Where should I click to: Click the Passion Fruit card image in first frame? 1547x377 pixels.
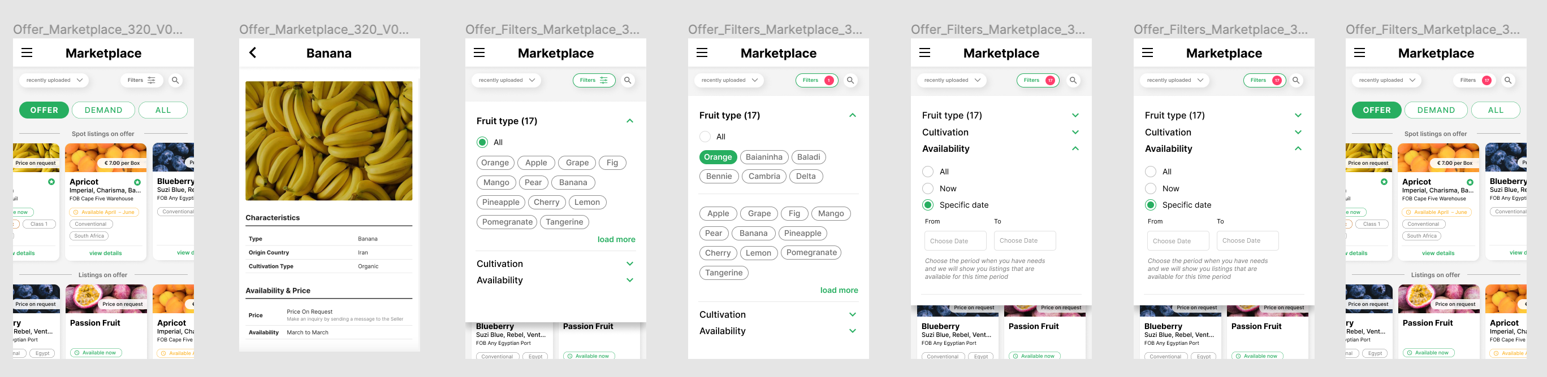[x=106, y=299]
